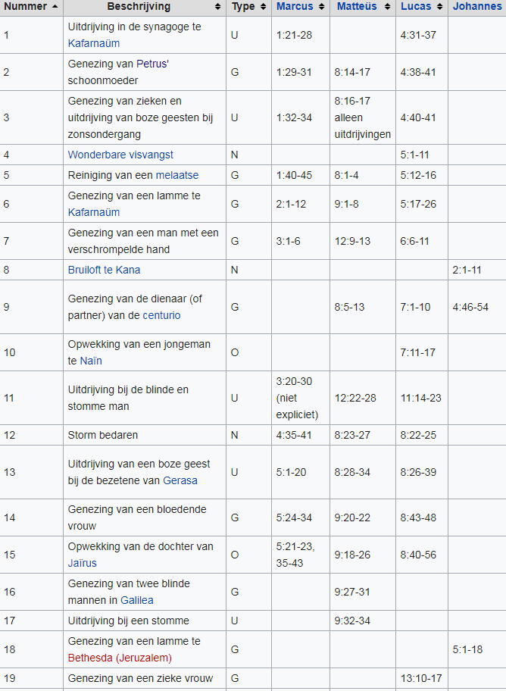The width and height of the screenshot is (506, 691).
Task: Click the sort arrows next to Type
Action: 263,7
